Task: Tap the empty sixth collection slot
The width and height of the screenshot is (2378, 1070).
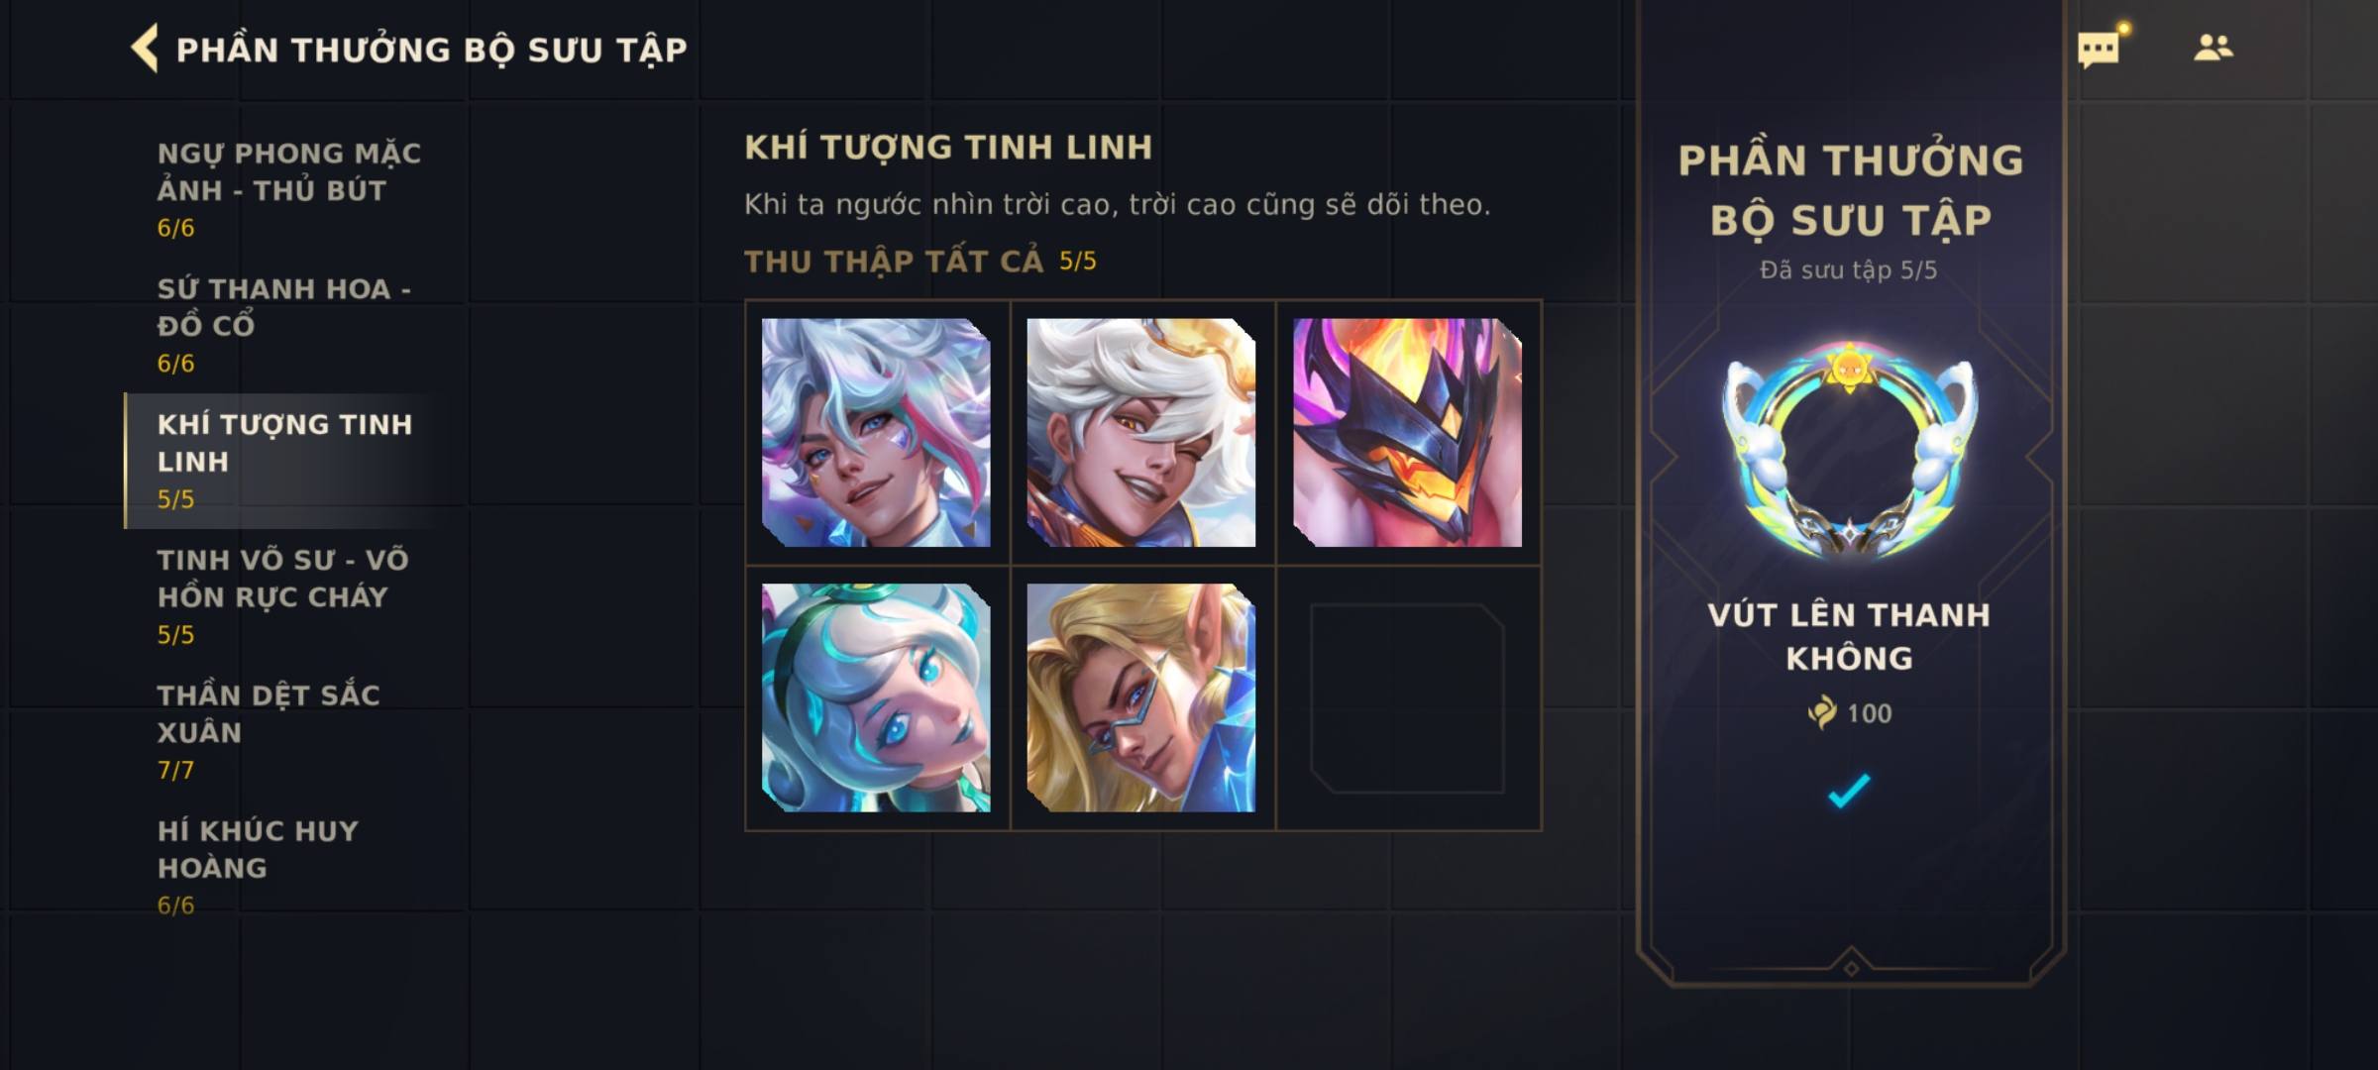Action: point(1407,698)
